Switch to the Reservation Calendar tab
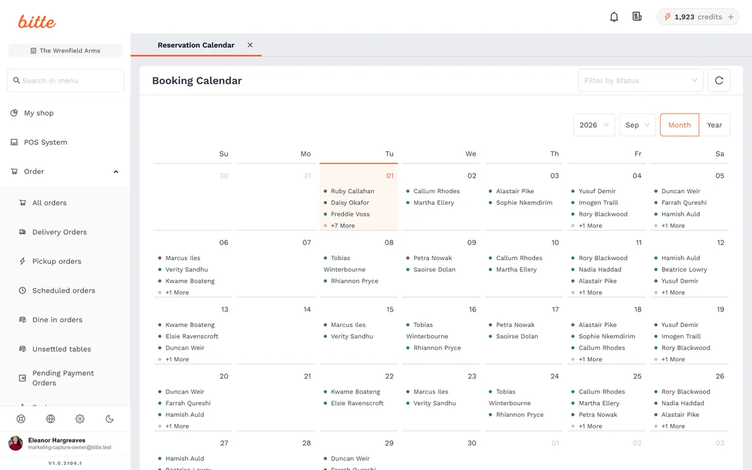This screenshot has height=470, width=752. (195, 45)
